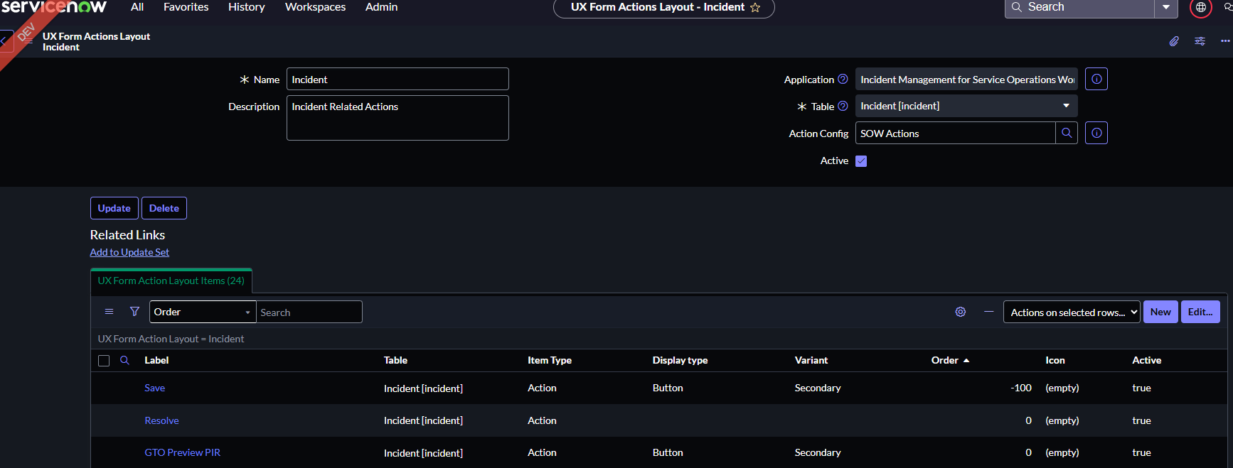Open the Add to Update Set link
The image size is (1233, 468).
(x=129, y=252)
